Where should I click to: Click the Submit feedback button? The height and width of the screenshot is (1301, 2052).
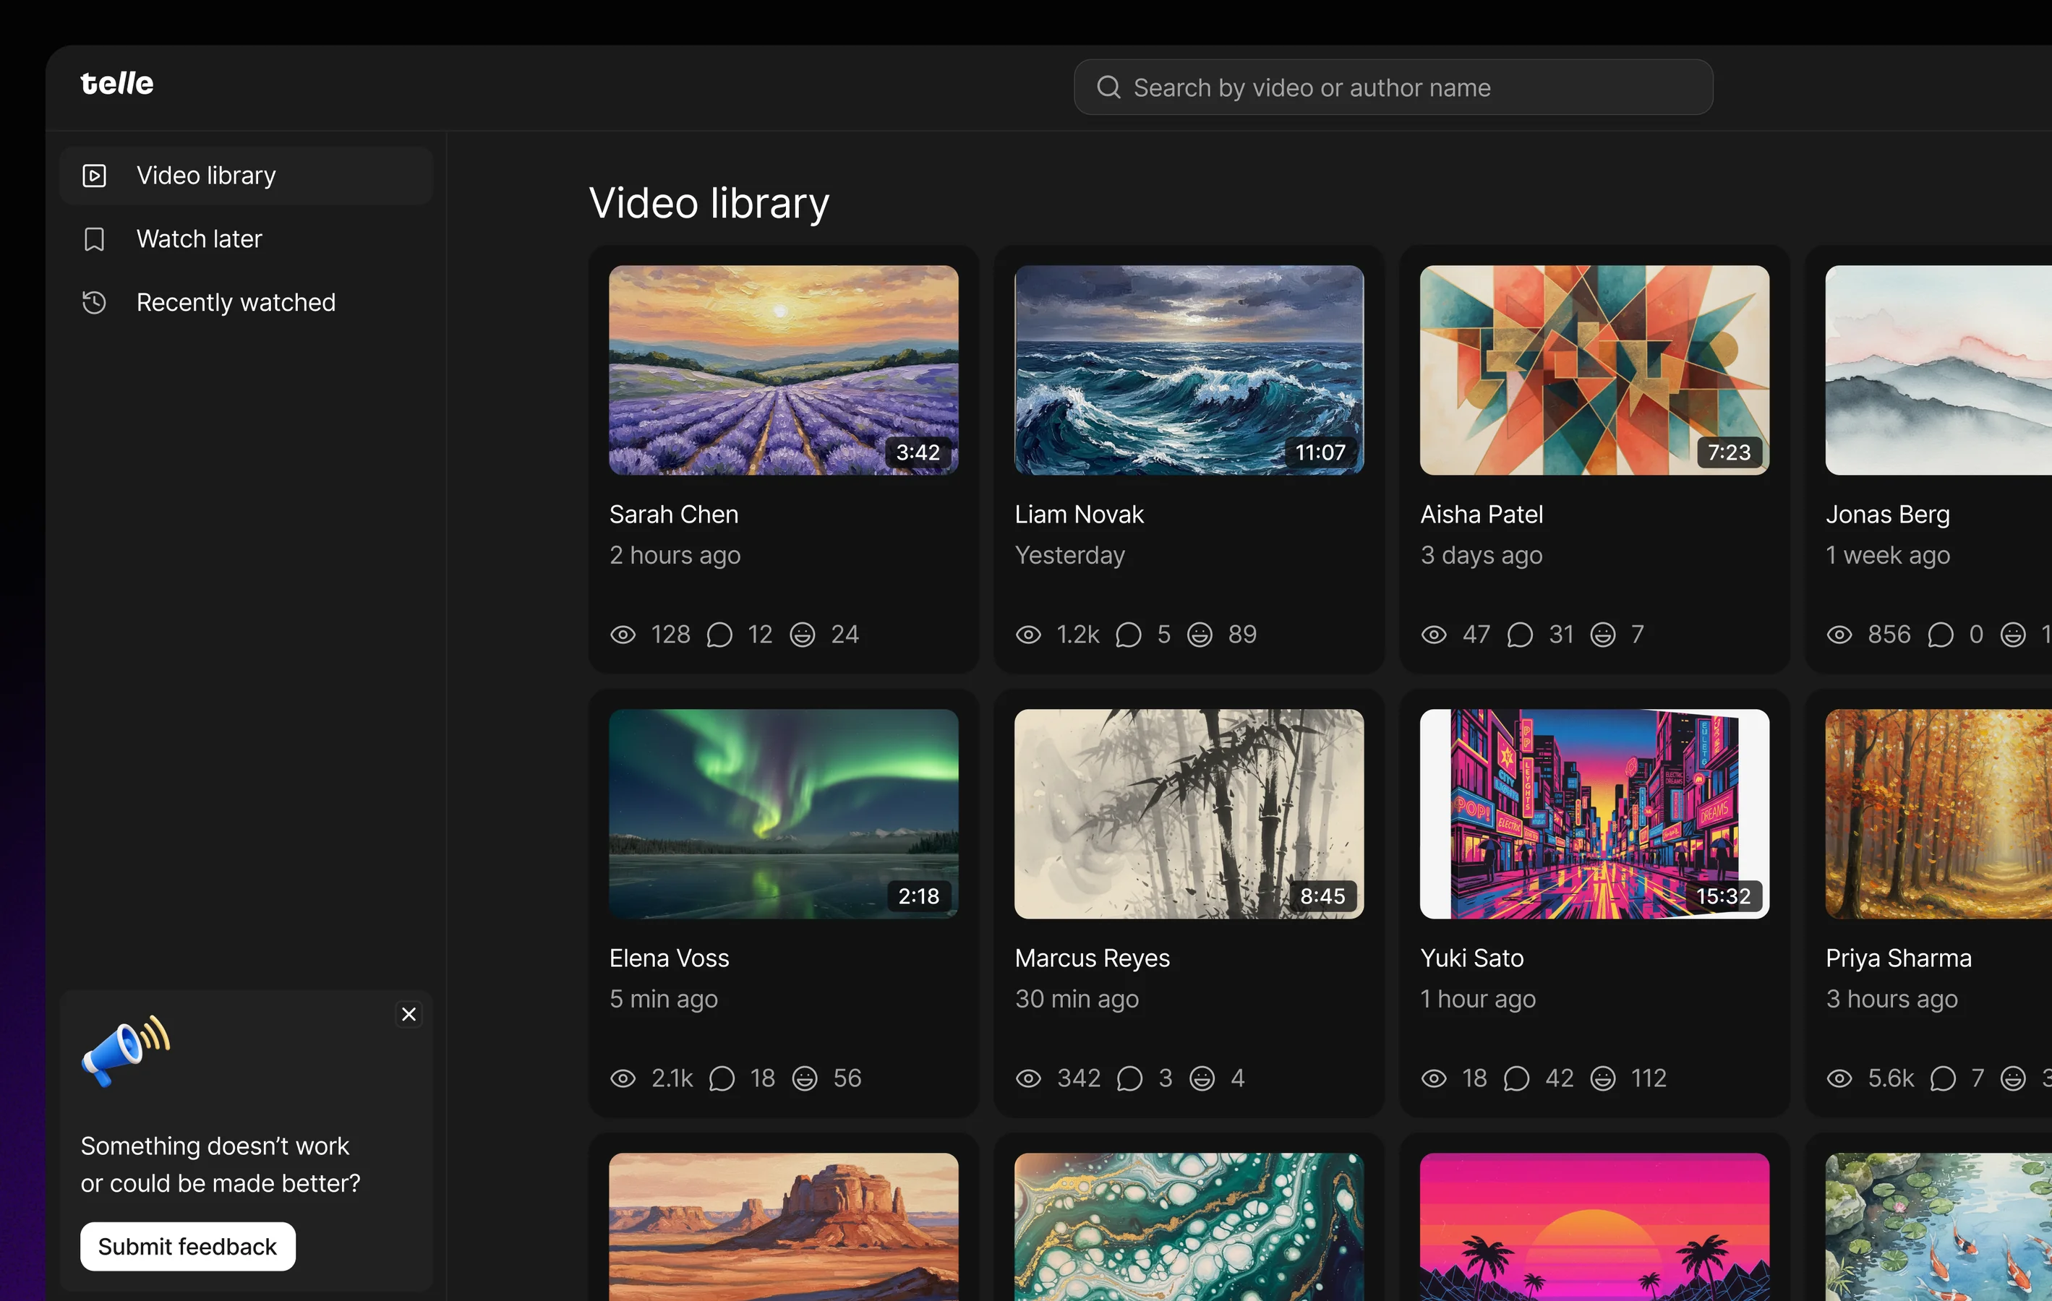coord(187,1247)
